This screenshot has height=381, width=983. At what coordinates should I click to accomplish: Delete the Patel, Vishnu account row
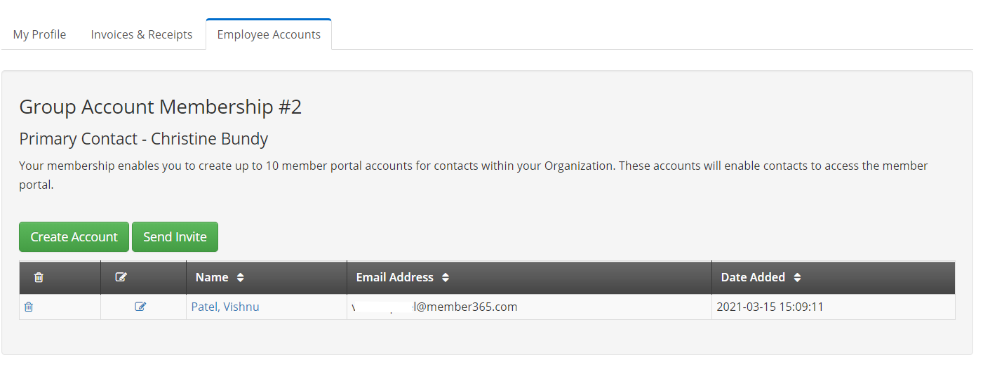(x=29, y=307)
